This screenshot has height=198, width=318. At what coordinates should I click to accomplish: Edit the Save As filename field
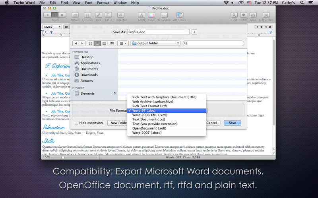click(x=158, y=32)
